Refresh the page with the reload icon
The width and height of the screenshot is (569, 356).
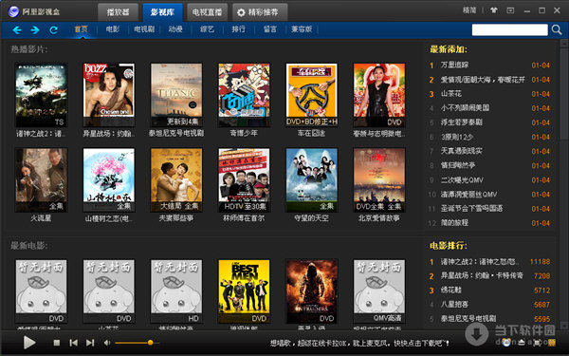coord(53,29)
